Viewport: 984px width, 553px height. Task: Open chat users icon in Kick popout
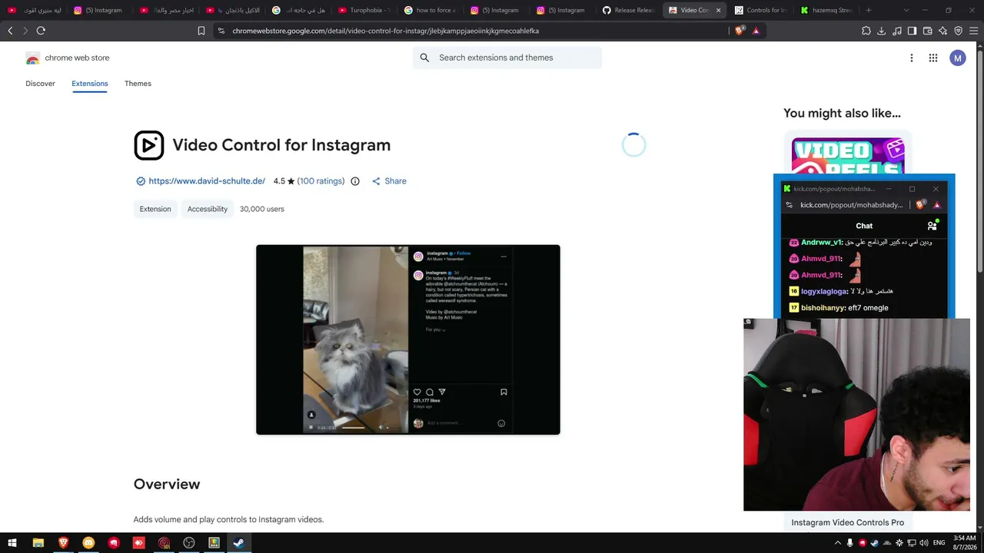tap(932, 226)
